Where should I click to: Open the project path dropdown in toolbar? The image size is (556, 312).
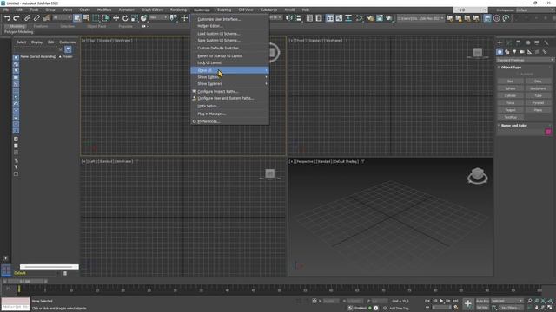coord(420,18)
